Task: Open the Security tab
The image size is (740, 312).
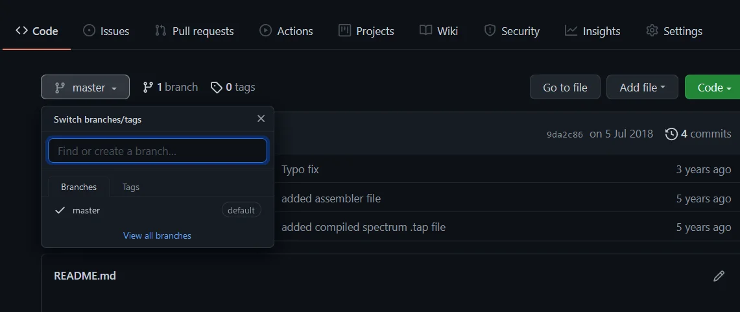Action: [x=512, y=31]
